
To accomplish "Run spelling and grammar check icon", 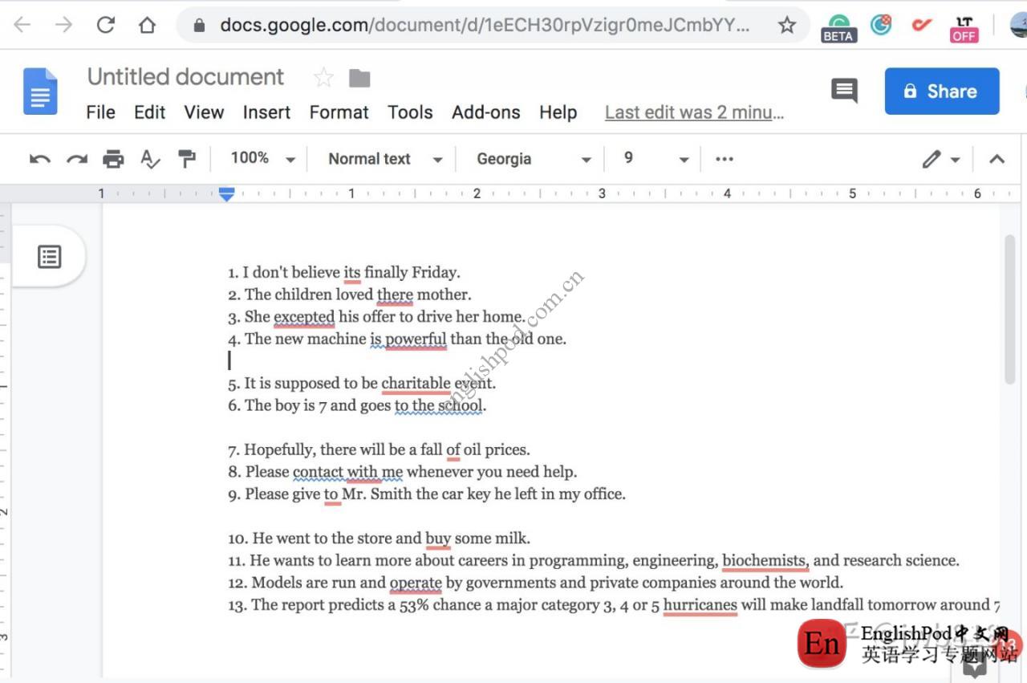I will tap(150, 159).
